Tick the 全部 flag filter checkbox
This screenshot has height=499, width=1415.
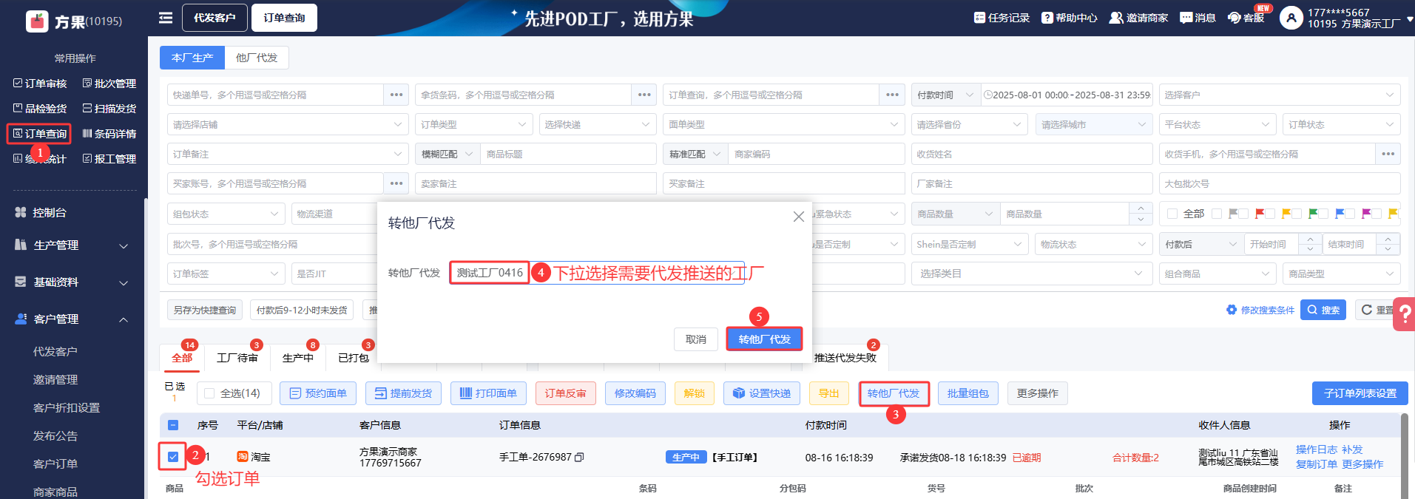click(x=1172, y=214)
